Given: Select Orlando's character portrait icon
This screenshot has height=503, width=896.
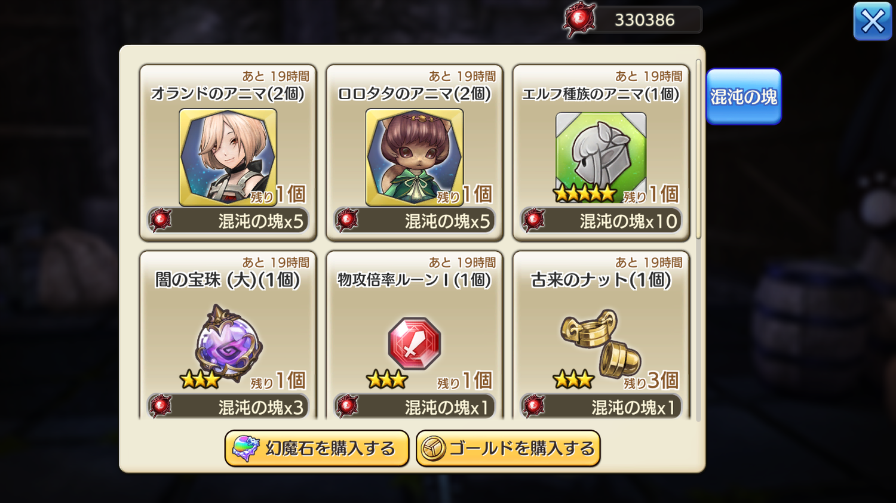Looking at the screenshot, I should [x=228, y=157].
